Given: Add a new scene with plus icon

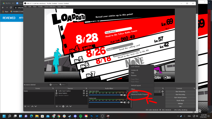Looking at the screenshot, I should [25, 106].
